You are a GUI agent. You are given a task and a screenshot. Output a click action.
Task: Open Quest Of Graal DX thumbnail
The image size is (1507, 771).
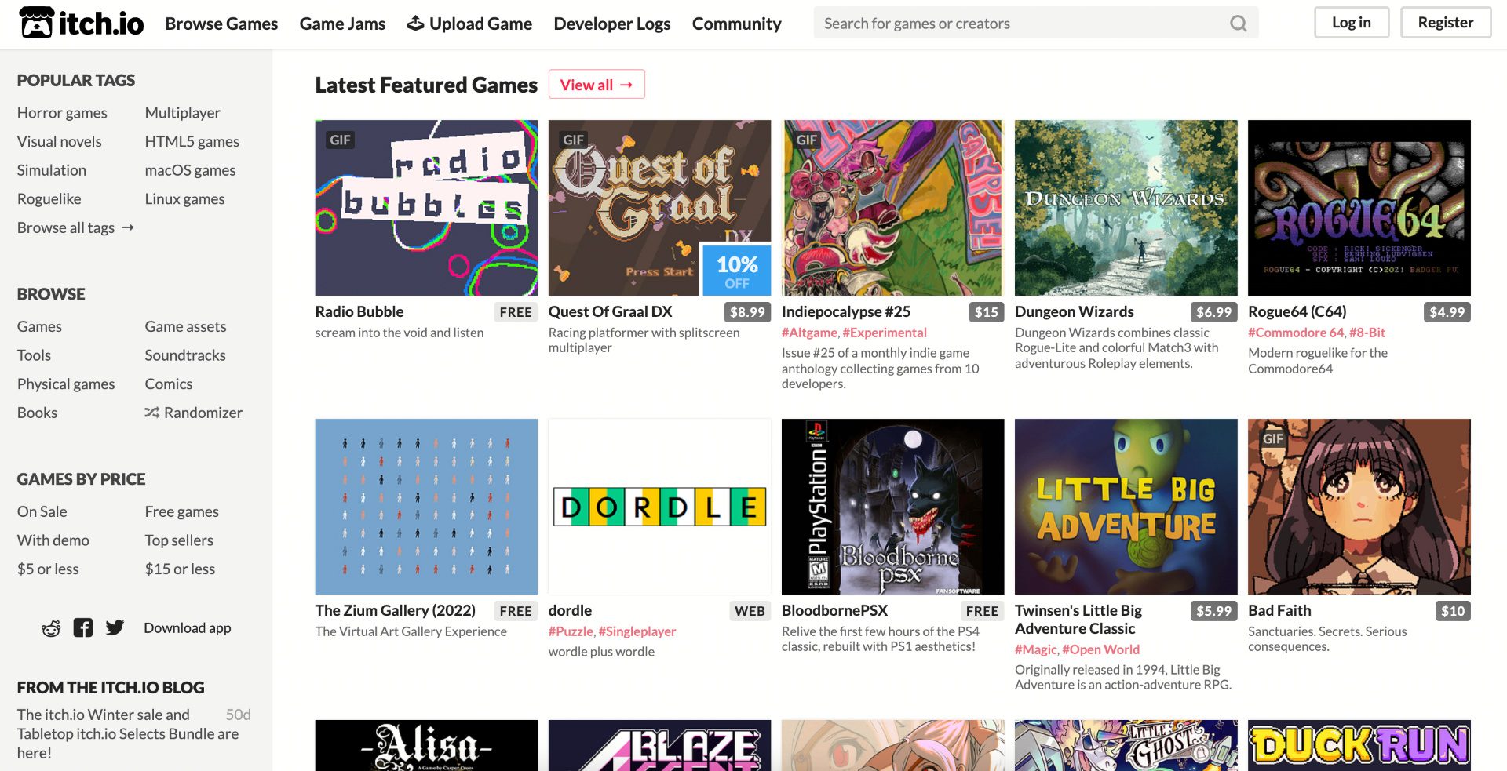pos(659,208)
